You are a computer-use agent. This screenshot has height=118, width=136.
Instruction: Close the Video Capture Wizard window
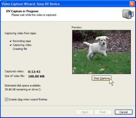(x=132, y=4)
